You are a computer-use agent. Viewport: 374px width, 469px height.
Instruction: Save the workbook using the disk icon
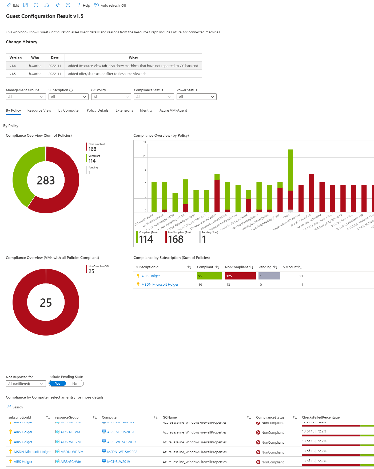(25, 5)
